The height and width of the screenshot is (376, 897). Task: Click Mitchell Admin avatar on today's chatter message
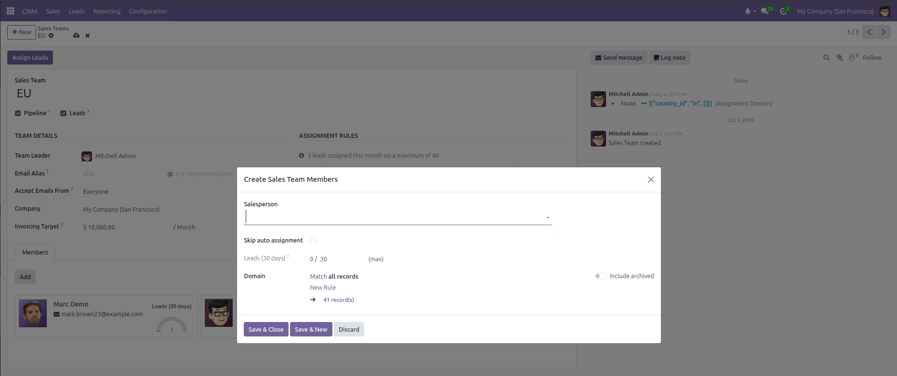[598, 99]
